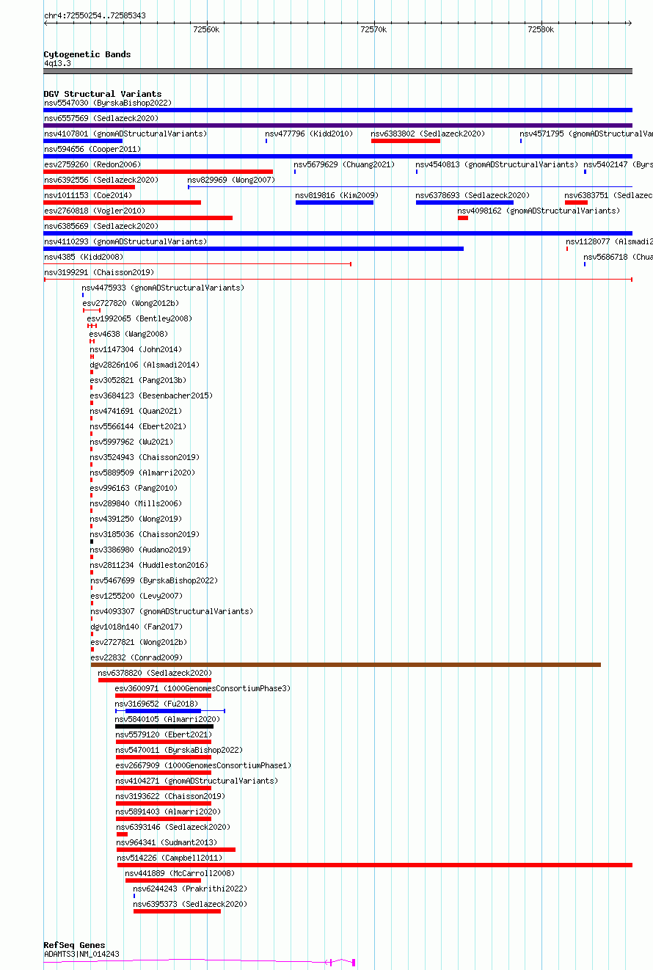The width and height of the screenshot is (653, 970).
Task: Select the nsv819816 (Kim2009) blue bar
Action: (335, 203)
